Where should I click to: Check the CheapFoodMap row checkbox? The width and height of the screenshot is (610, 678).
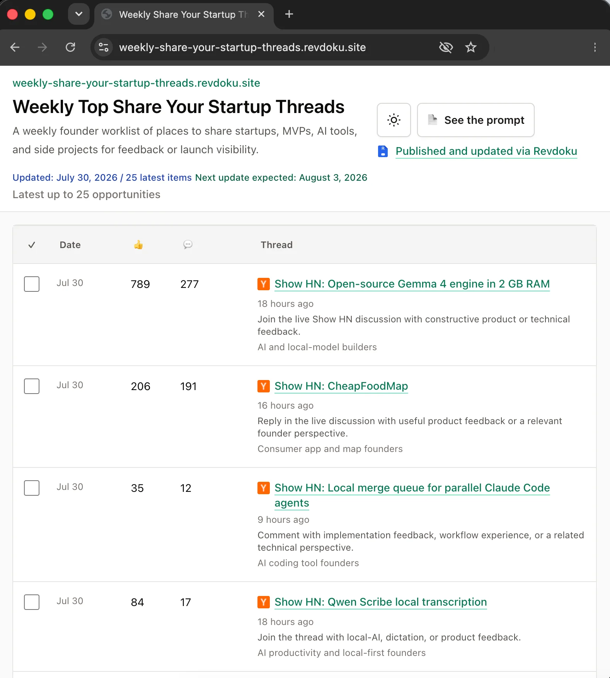click(32, 386)
